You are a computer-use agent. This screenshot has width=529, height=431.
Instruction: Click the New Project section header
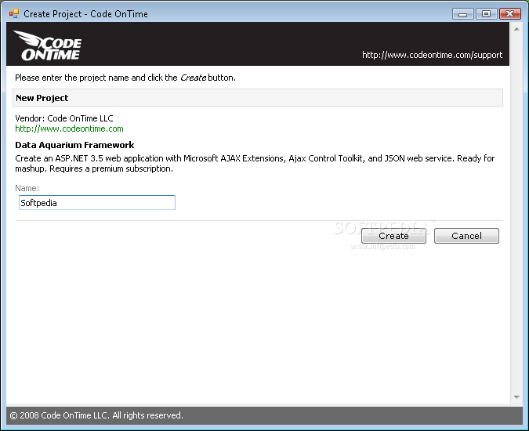(x=257, y=98)
